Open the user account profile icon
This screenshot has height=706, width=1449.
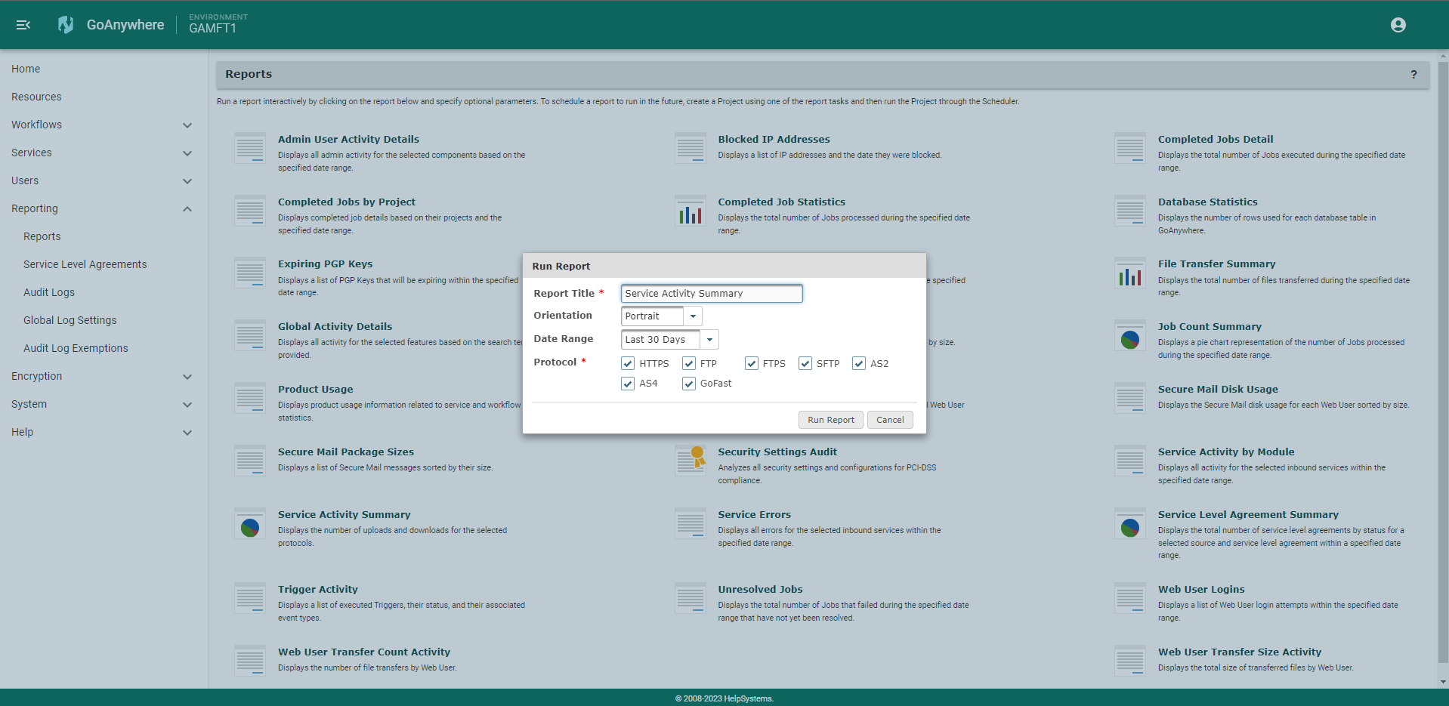pos(1398,25)
